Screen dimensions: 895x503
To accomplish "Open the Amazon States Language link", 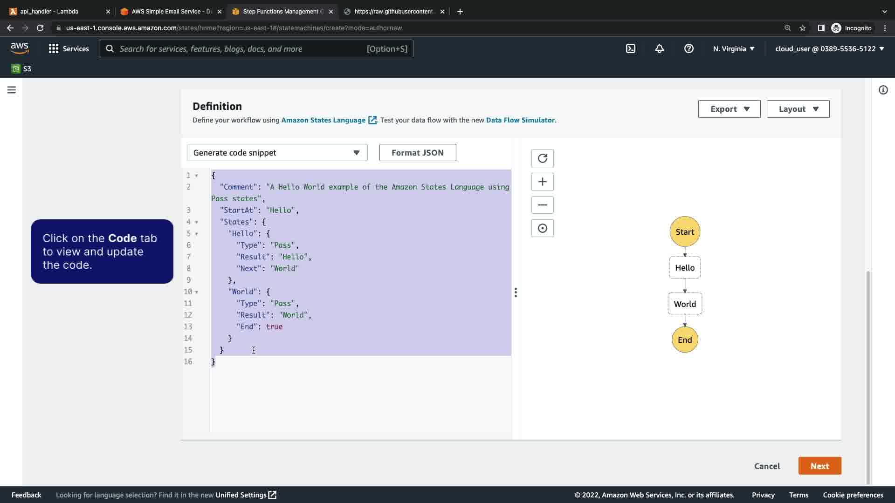I will pos(324,120).
